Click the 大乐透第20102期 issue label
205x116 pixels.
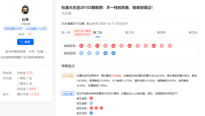73,24
